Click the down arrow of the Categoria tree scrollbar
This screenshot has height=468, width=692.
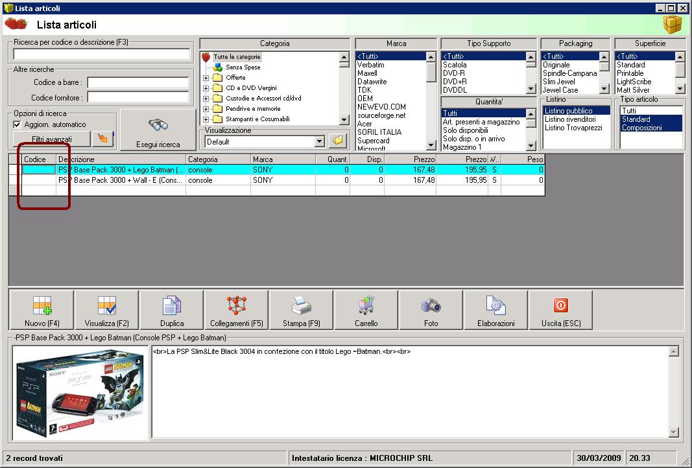(x=344, y=119)
